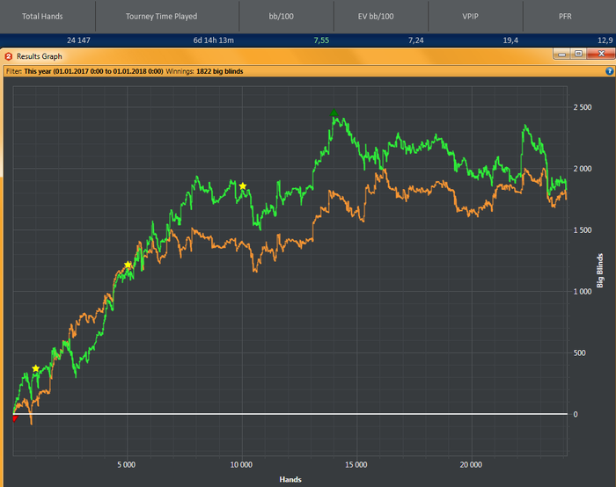Select the 19,4 VPIP value

[510, 40]
